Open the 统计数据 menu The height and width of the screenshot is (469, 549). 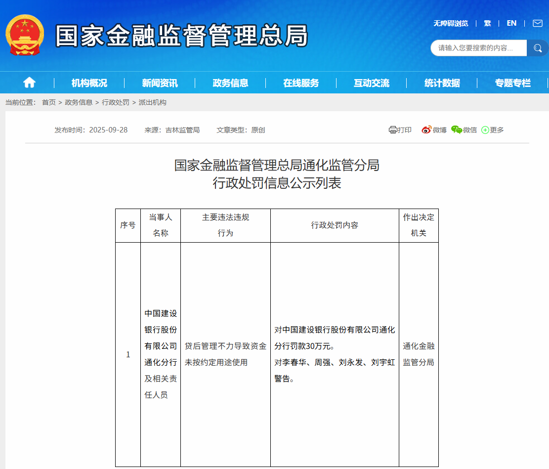(442, 83)
